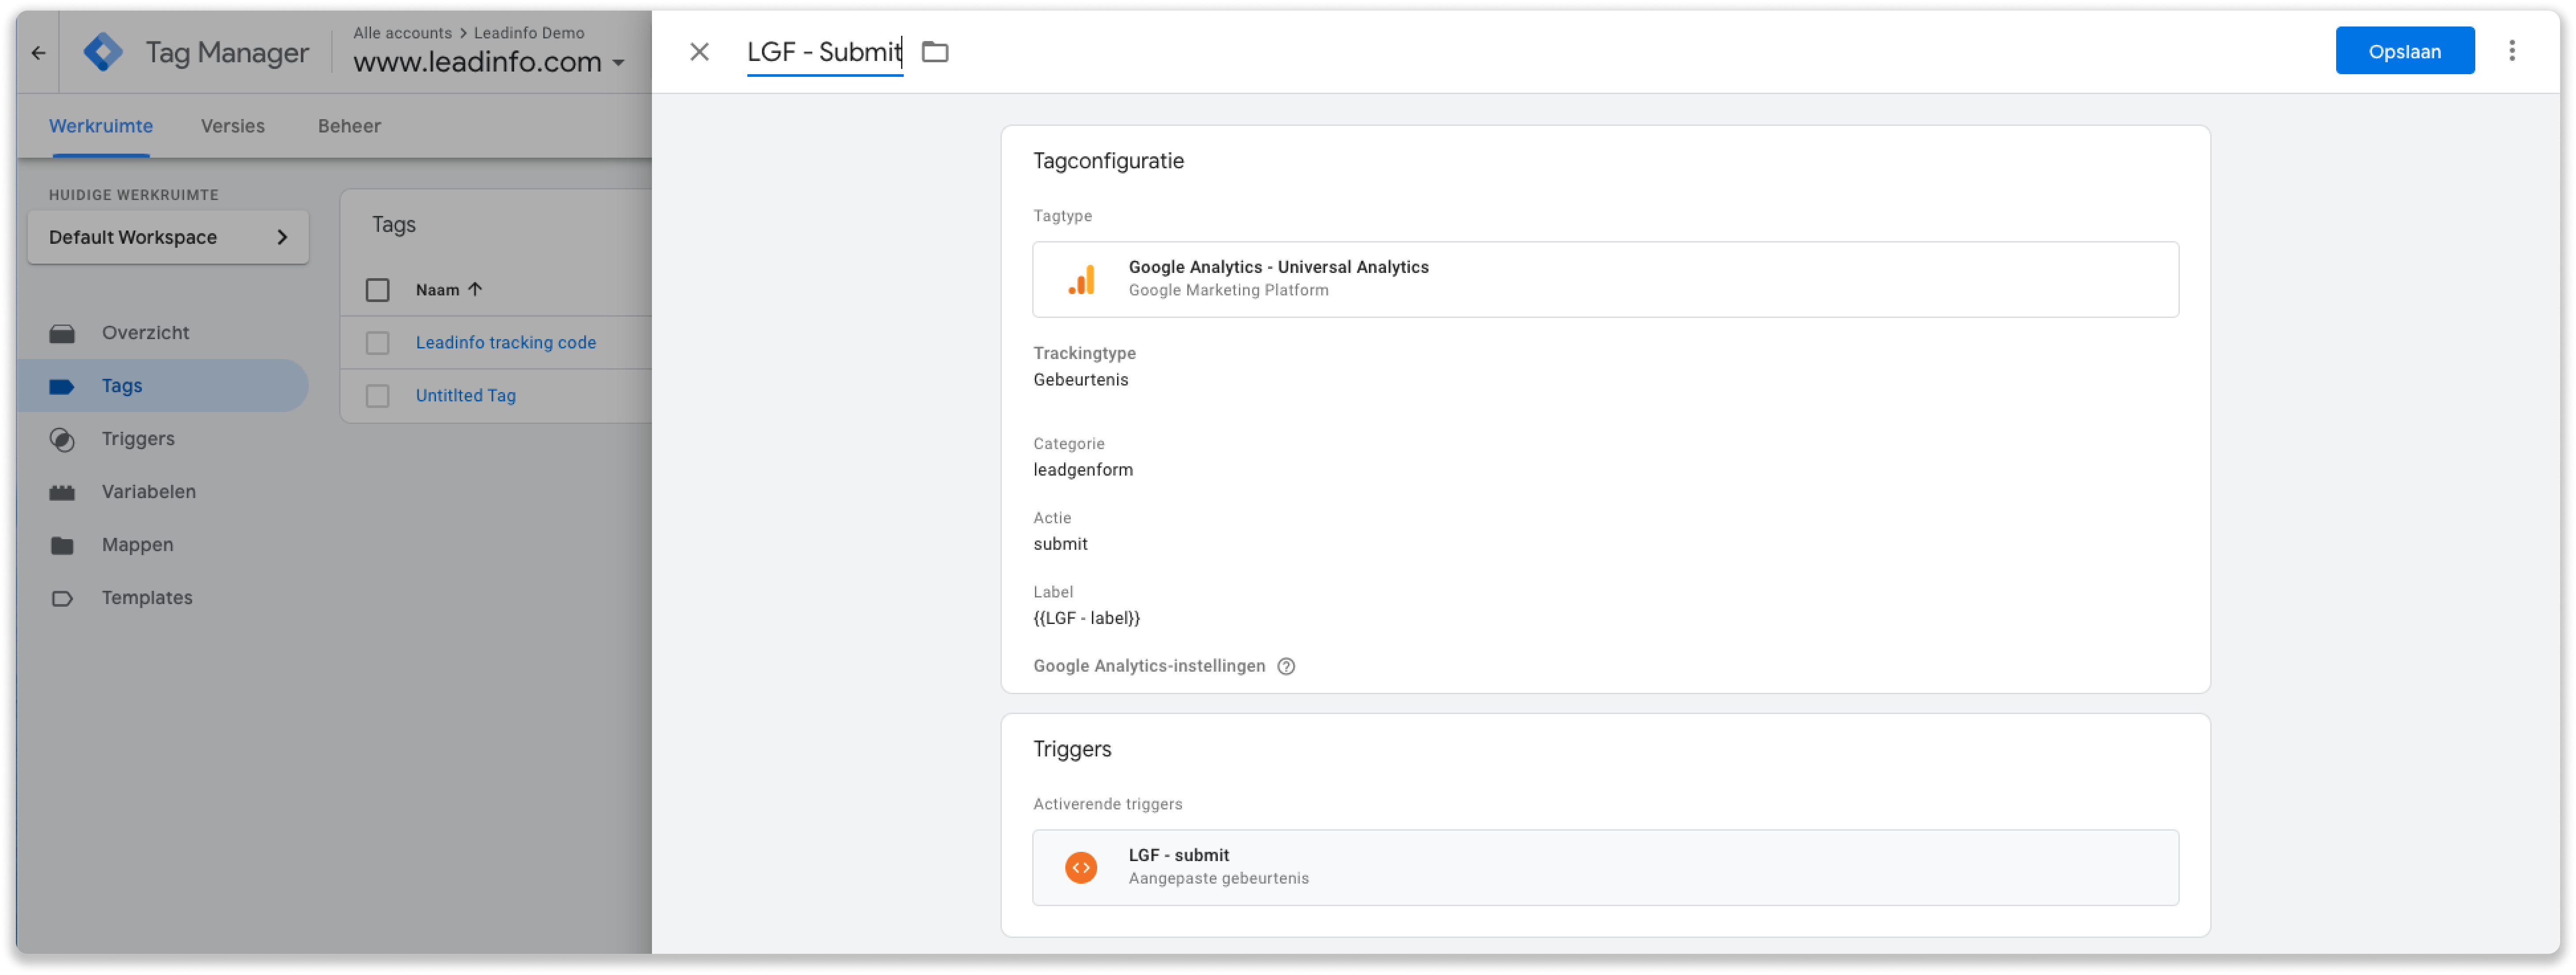Click the Triggers sidebar icon

(62, 439)
